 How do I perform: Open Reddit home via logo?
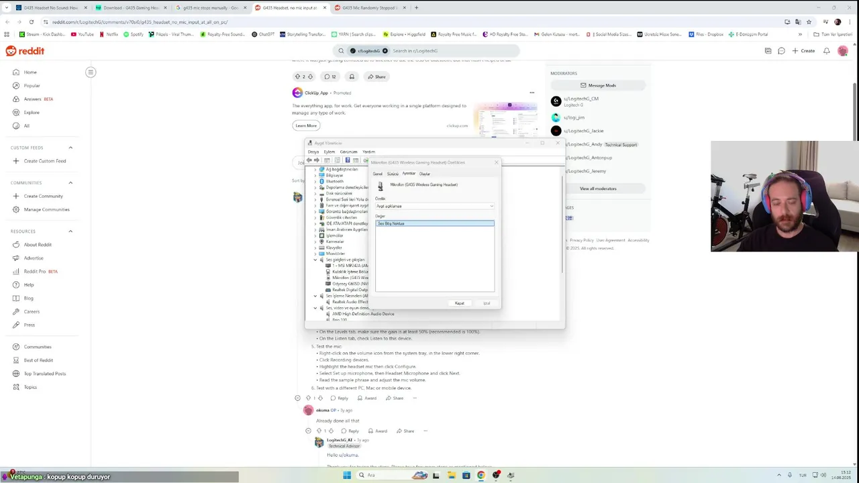click(x=25, y=51)
